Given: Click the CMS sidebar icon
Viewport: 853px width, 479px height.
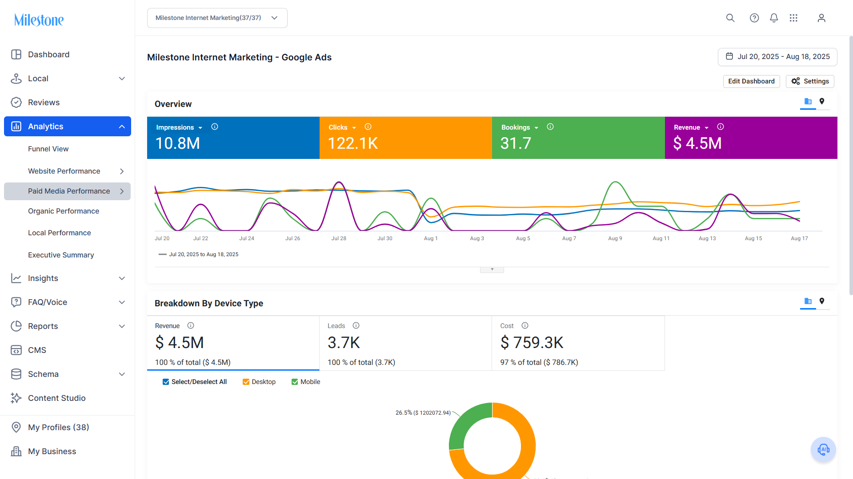Looking at the screenshot, I should point(16,350).
